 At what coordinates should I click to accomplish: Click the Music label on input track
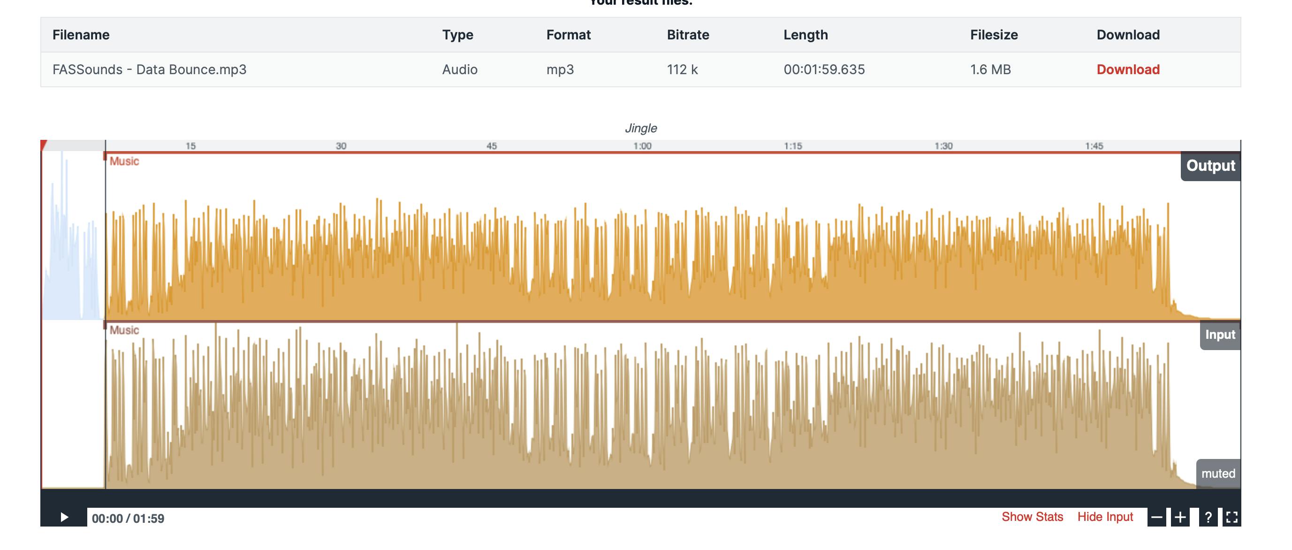[124, 330]
